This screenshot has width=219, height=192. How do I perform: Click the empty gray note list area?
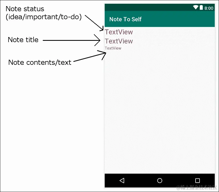[x=160, y=112]
